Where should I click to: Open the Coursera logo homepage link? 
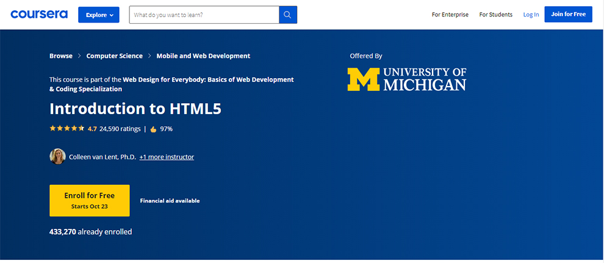pos(39,15)
